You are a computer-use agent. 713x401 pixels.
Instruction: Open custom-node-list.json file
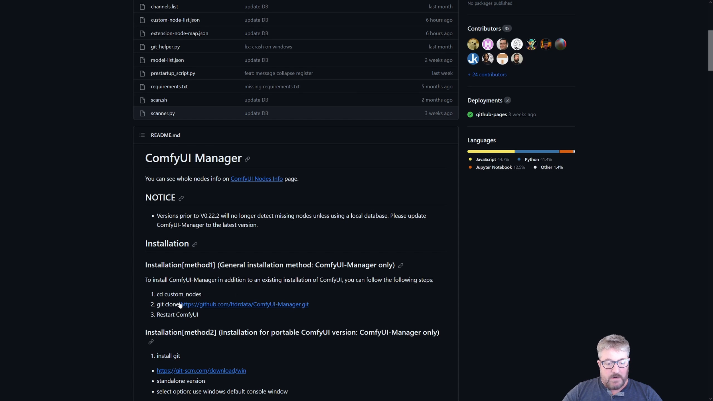(x=175, y=20)
